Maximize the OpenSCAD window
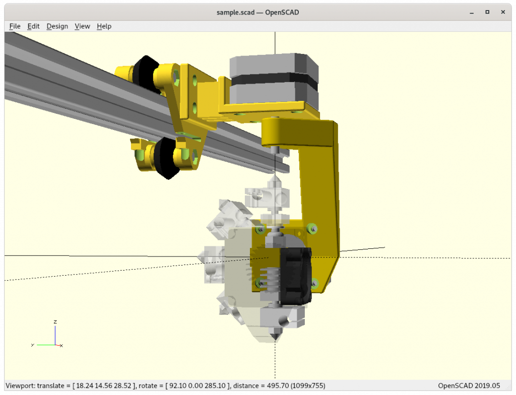Image resolution: width=516 pixels, height=395 pixels. coord(487,12)
